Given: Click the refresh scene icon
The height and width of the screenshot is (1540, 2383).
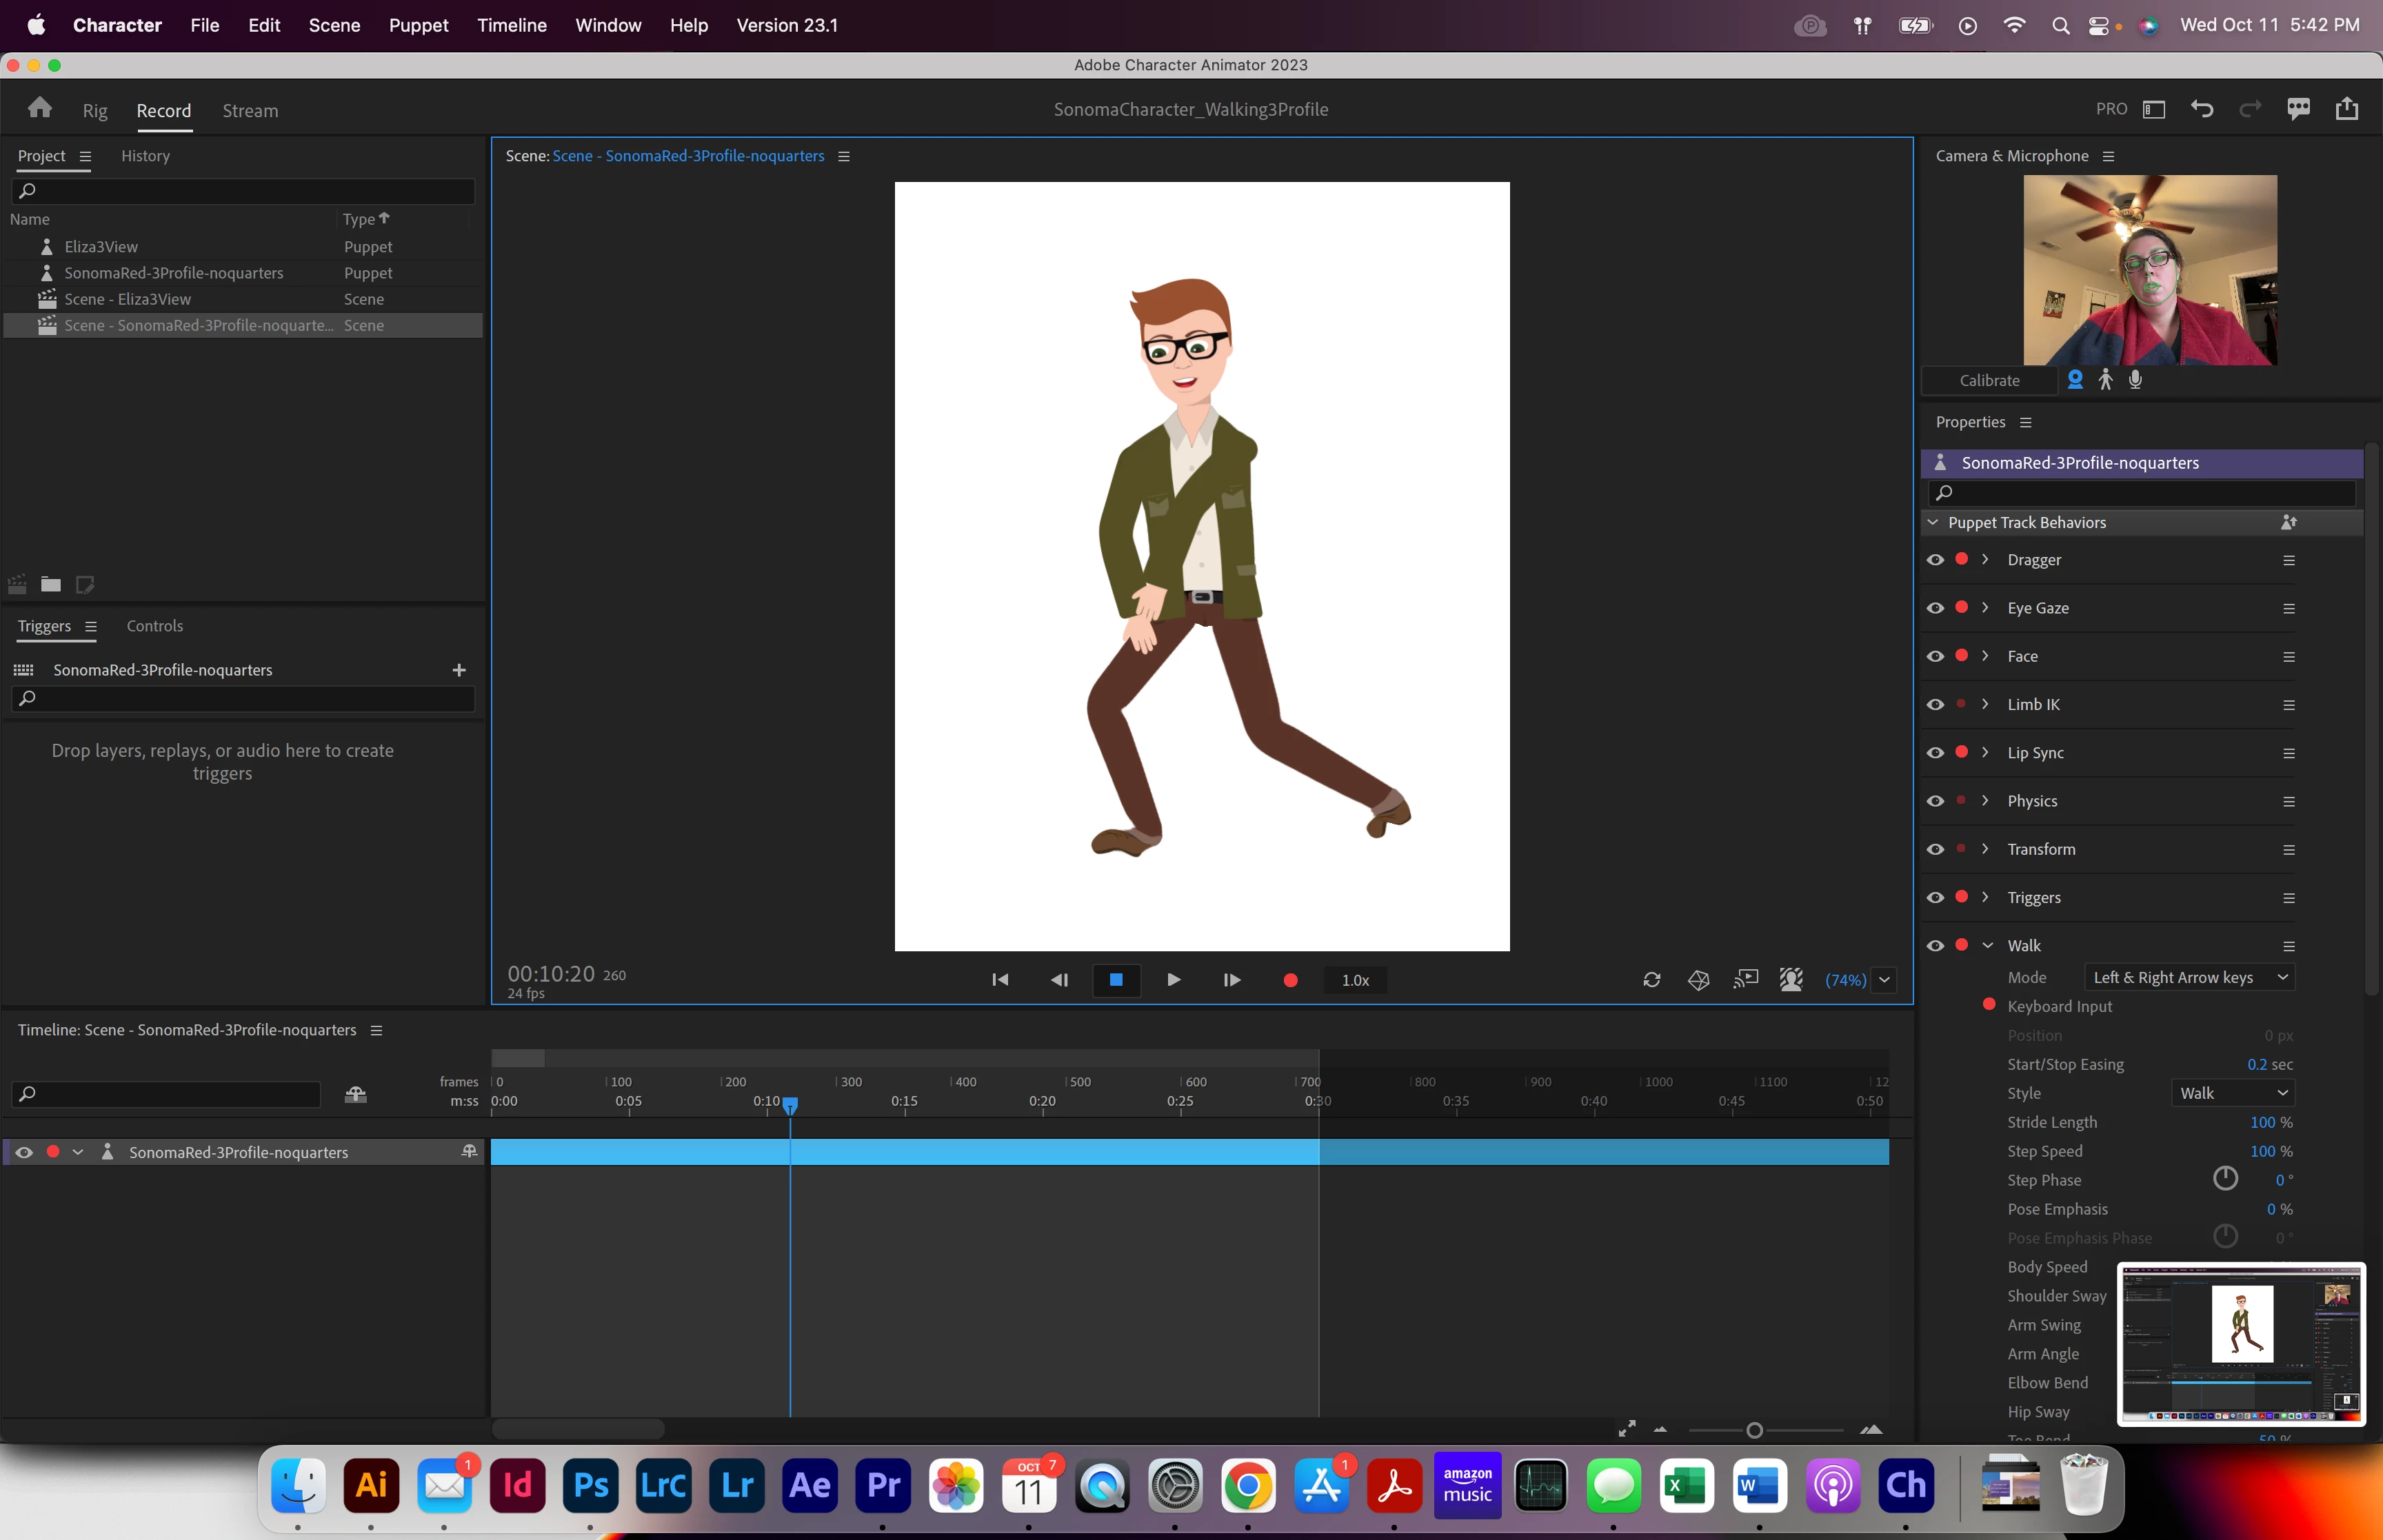Looking at the screenshot, I should 1651,980.
